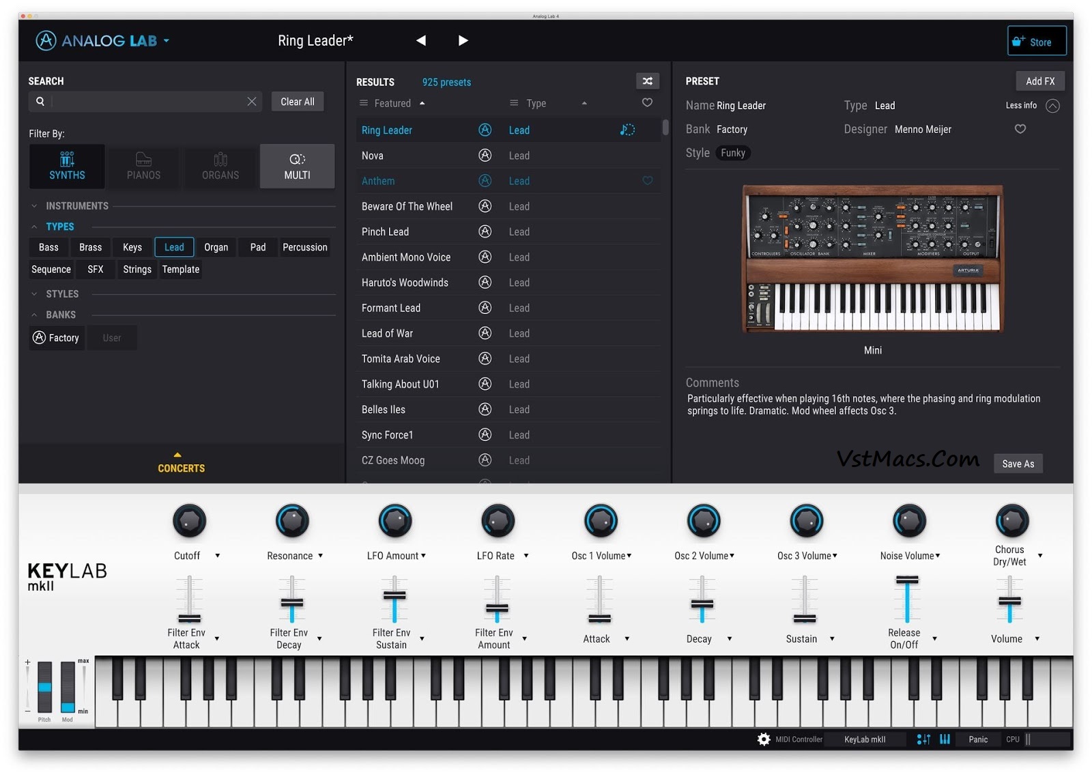
Task: Click the Arturia logo icon on Nova row
Action: pyautogui.click(x=485, y=155)
